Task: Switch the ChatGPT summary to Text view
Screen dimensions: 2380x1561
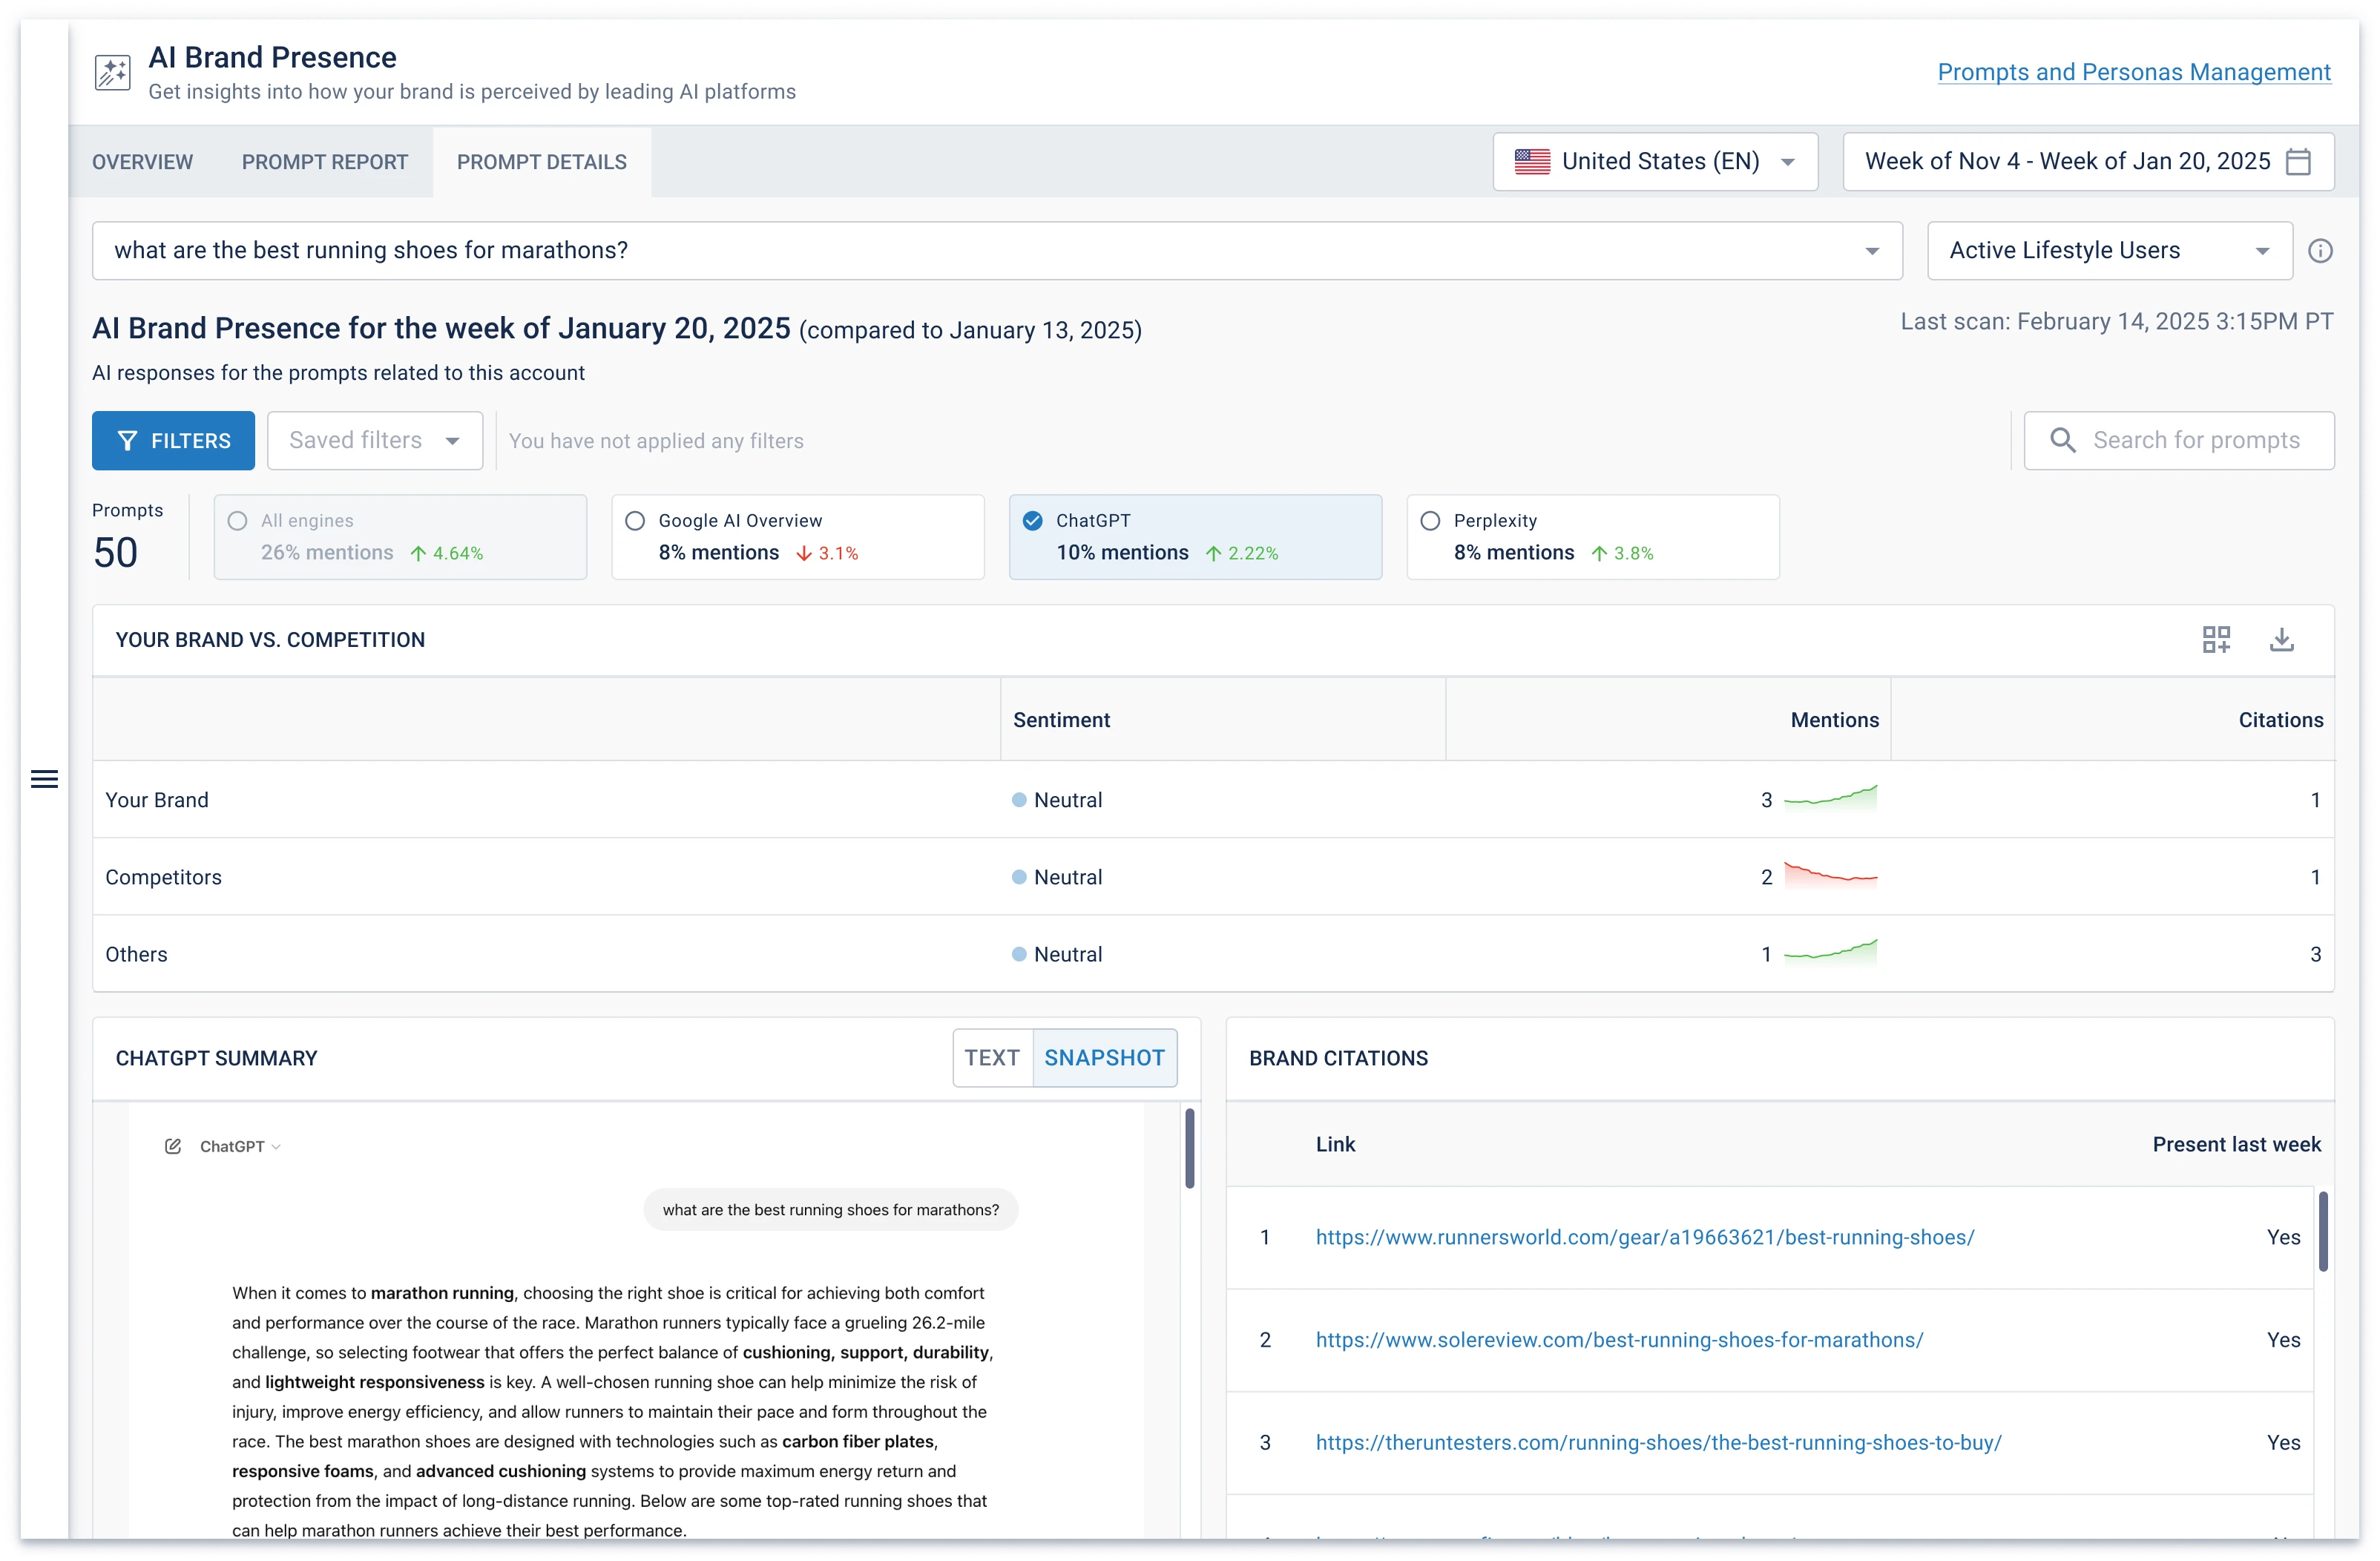Action: [991, 1057]
